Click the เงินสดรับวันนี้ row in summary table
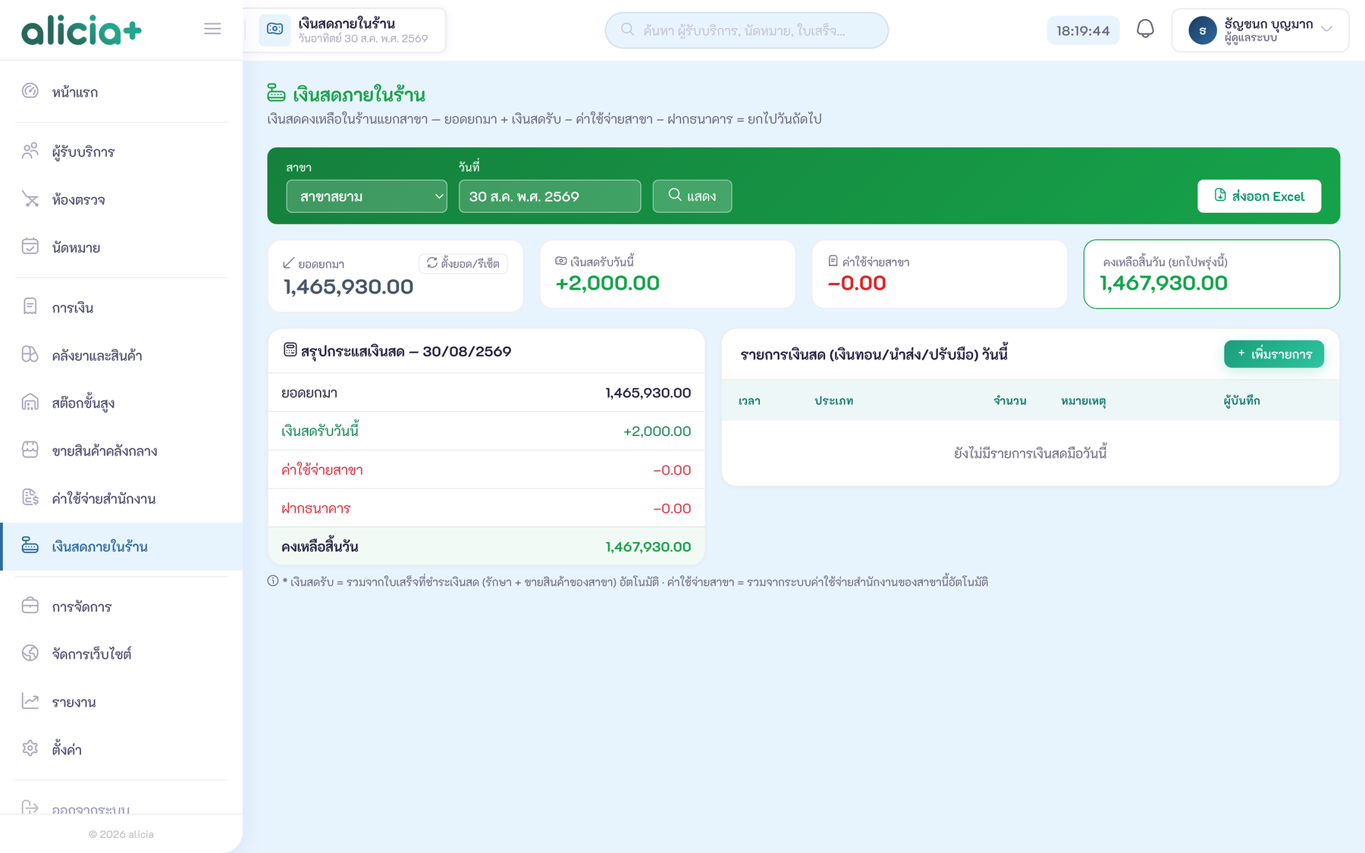The height and width of the screenshot is (853, 1365). point(486,431)
